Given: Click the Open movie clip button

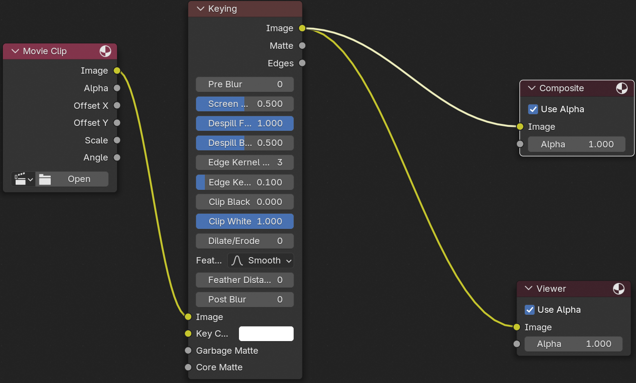Looking at the screenshot, I should (x=79, y=179).
